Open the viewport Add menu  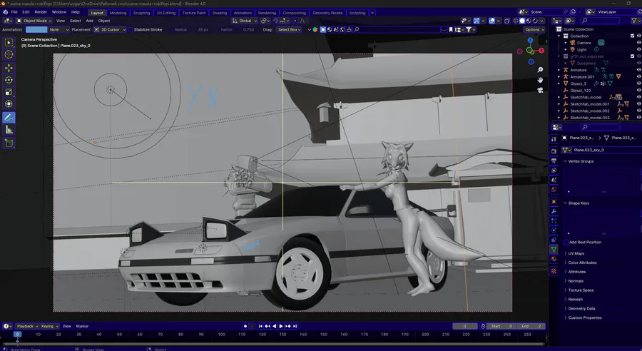tap(89, 21)
